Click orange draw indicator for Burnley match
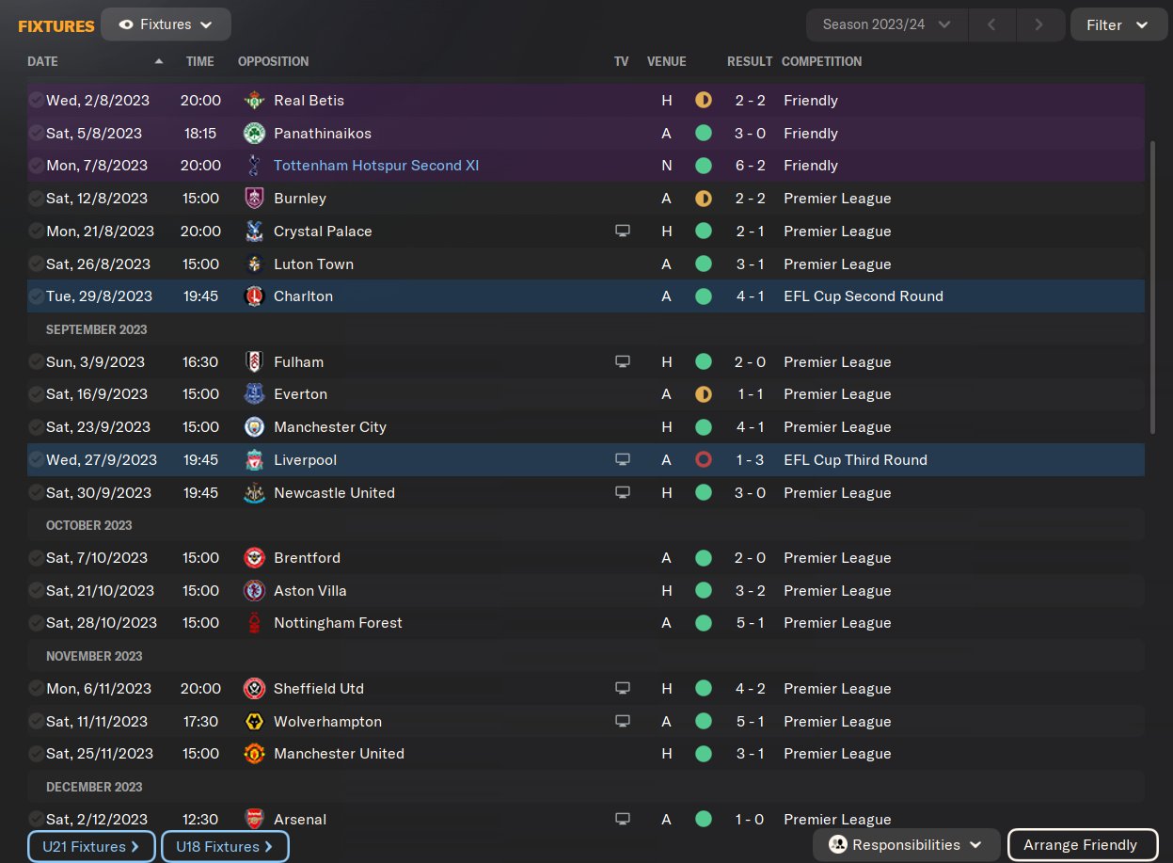Screen dimensions: 1173x863 tap(703, 199)
